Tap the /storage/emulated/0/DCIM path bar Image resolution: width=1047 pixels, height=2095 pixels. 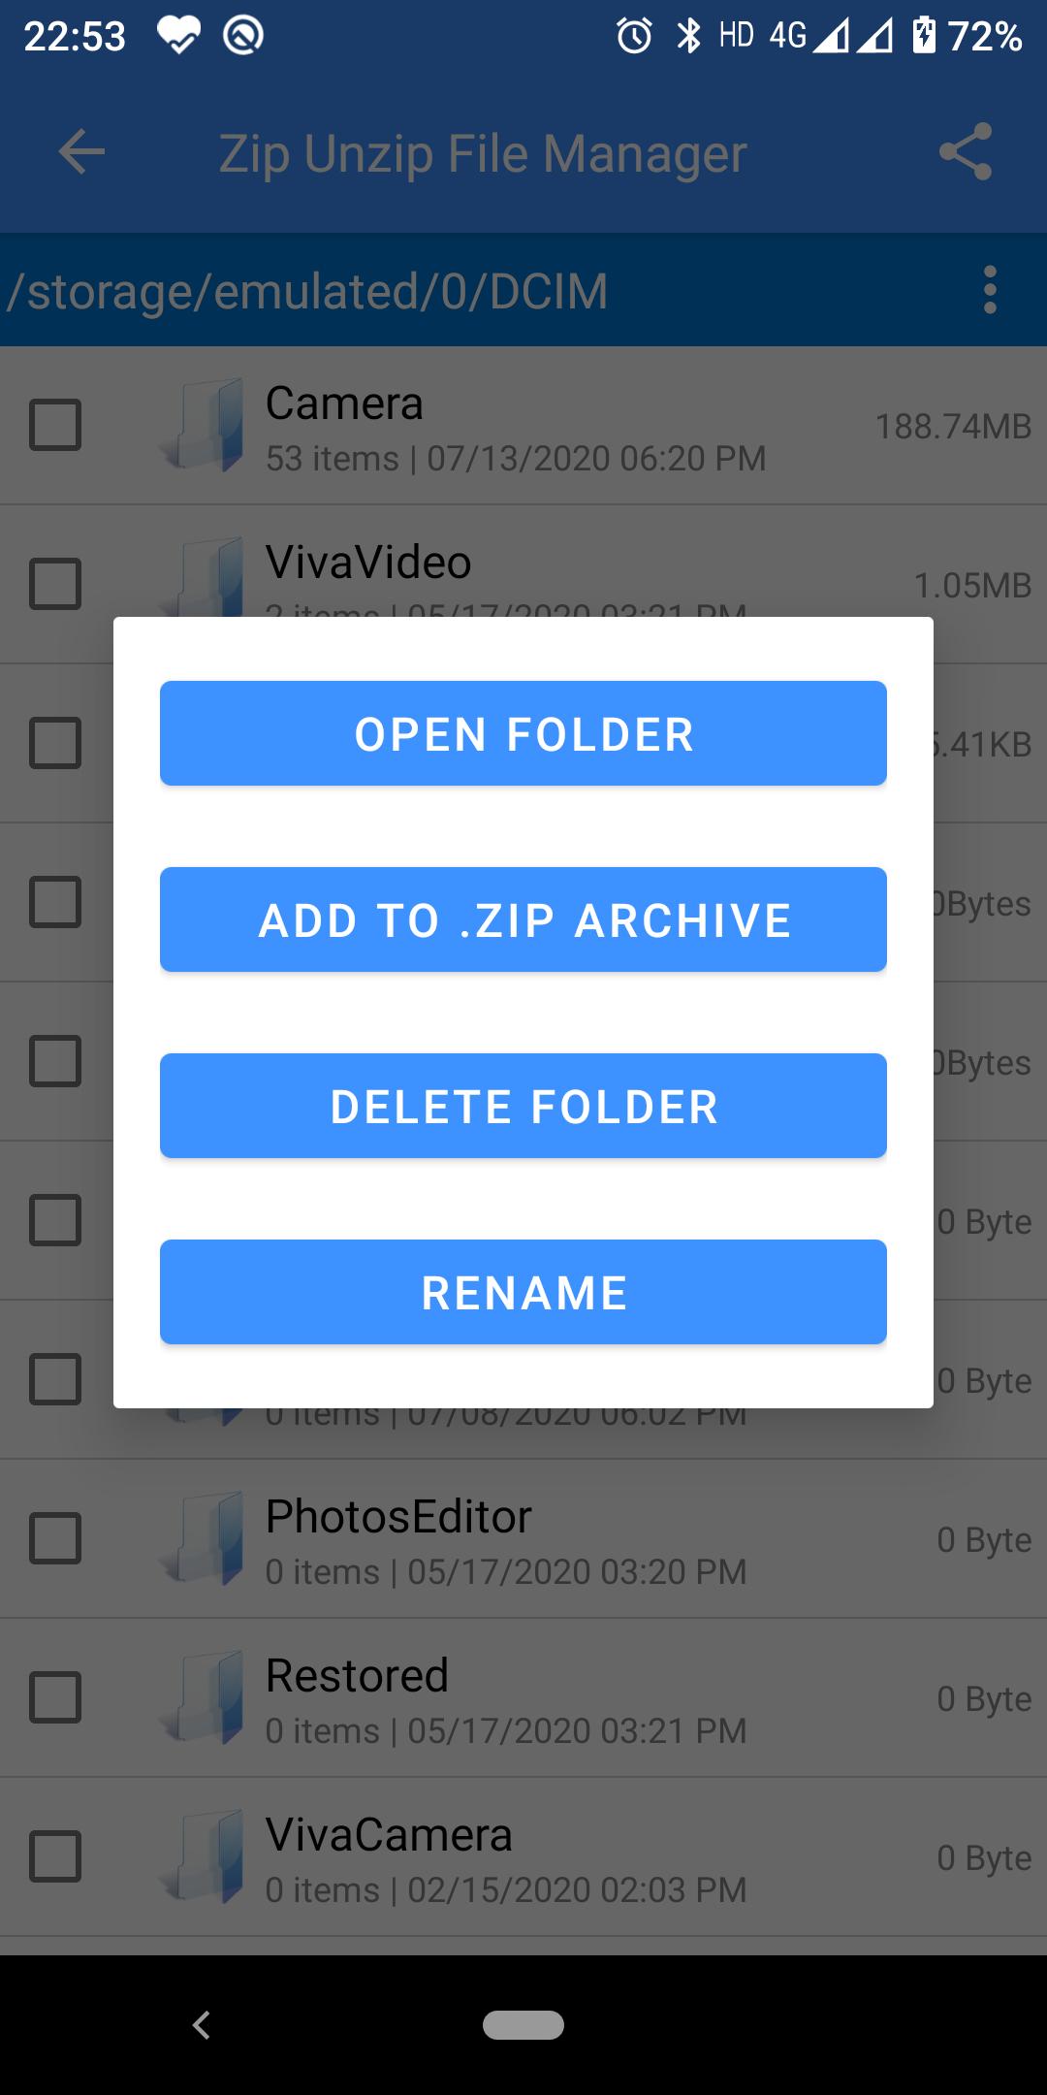pyautogui.click(x=307, y=291)
